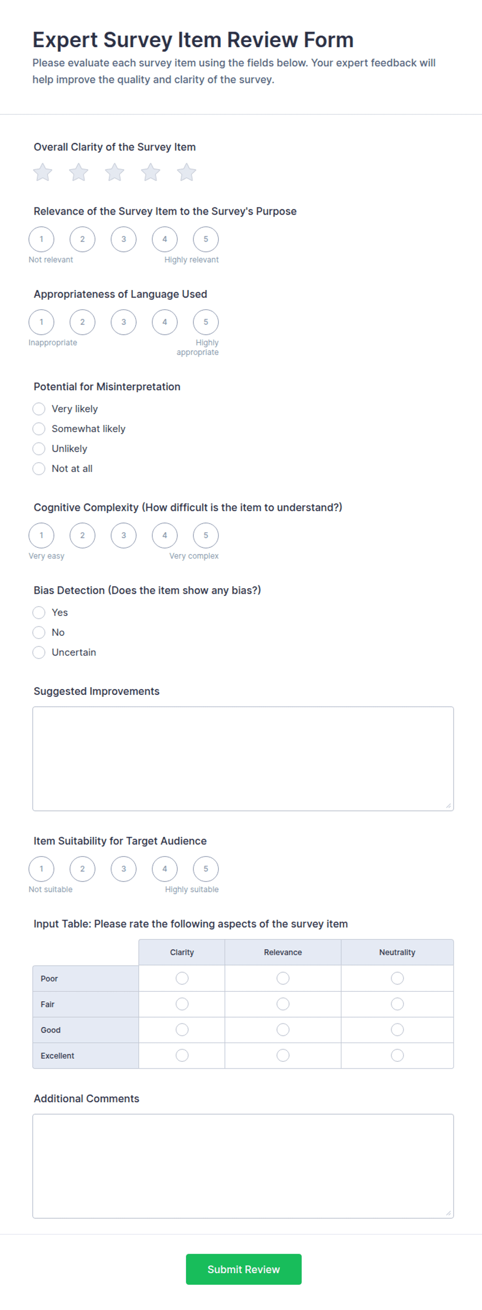Choose the second star in the clarity rating
Image resolution: width=482 pixels, height=1310 pixels.
click(x=79, y=173)
